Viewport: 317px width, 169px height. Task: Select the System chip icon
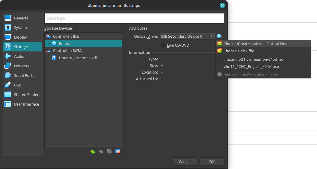click(8, 28)
